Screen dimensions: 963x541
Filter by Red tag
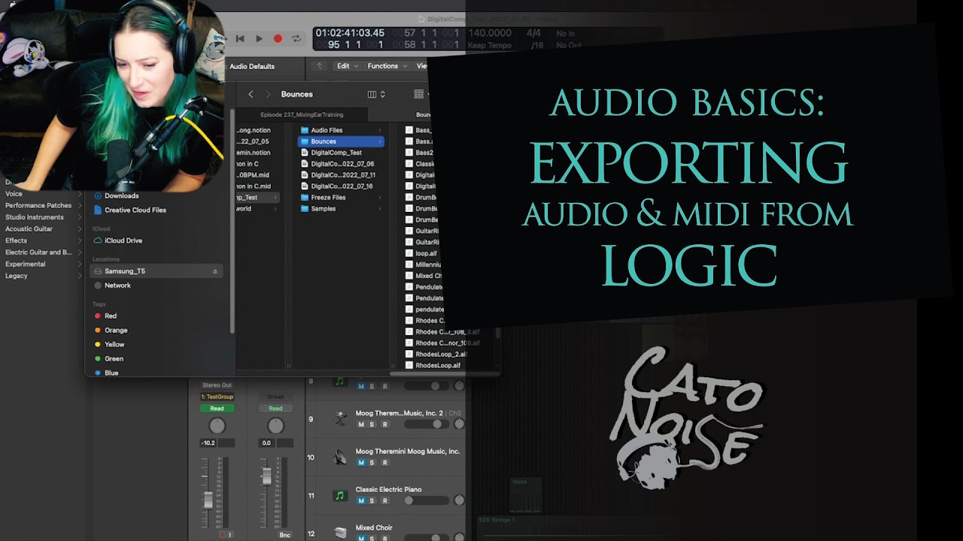[x=105, y=316]
